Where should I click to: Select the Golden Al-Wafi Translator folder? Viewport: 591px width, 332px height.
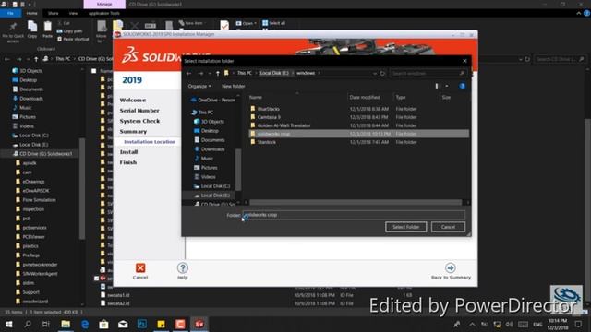pyautogui.click(x=359, y=125)
